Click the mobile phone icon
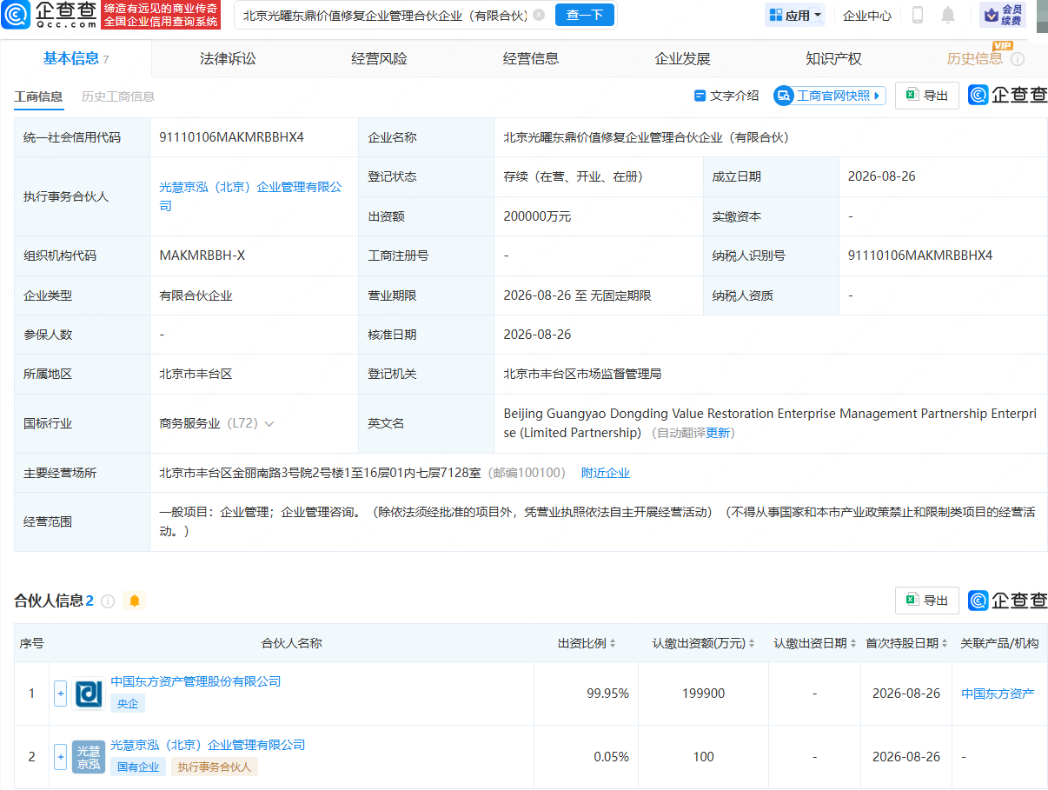Screen dimensions: 1048x790 (917, 15)
